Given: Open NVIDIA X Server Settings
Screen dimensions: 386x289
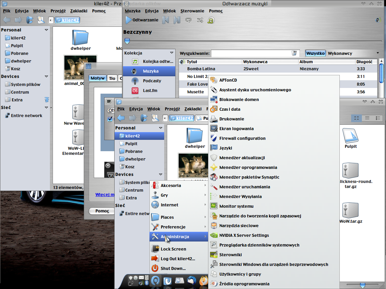Looking at the screenshot, I should tap(274, 235).
